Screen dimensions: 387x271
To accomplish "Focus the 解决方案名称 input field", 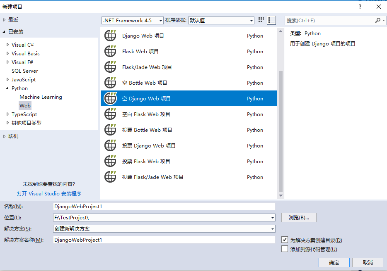I will (164, 240).
